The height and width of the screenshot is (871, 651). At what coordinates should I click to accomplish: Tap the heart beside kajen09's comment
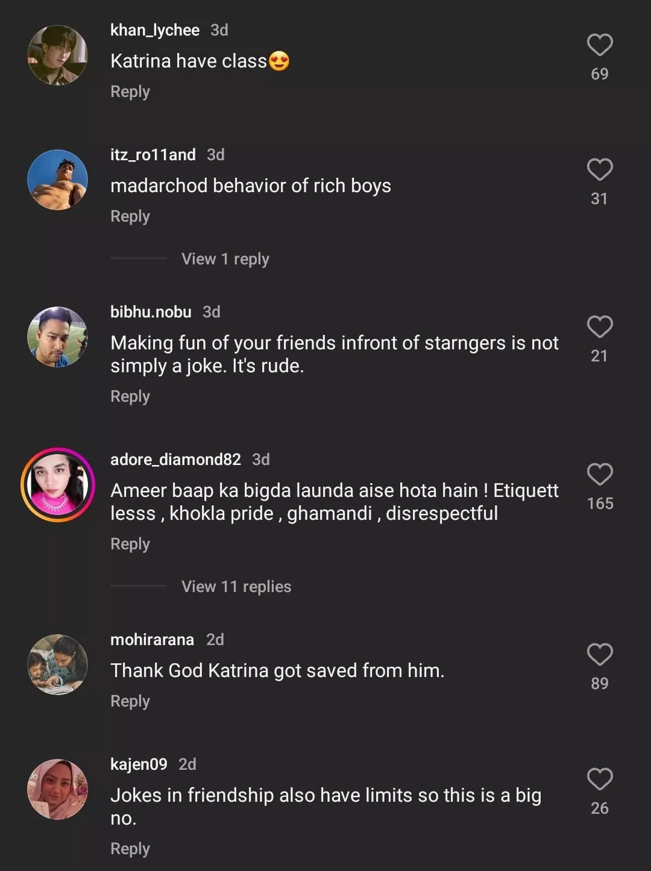click(x=600, y=779)
